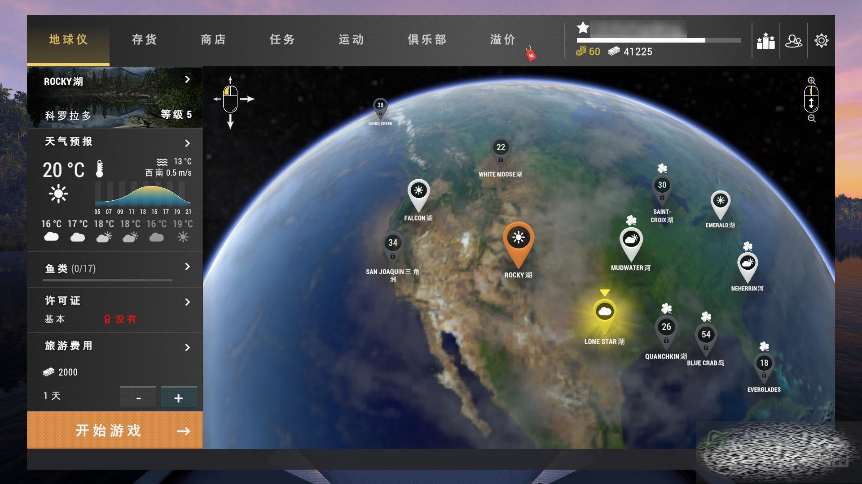Screen dimensions: 862x484
Task: Click the red discount tag icon
Action: coord(531,53)
